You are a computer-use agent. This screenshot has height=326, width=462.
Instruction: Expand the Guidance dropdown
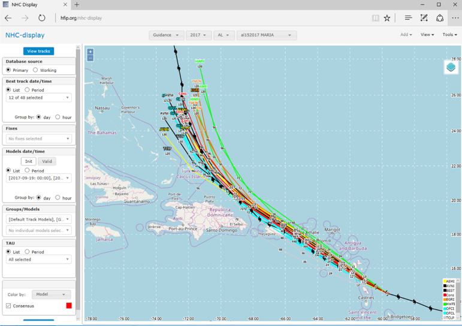[x=166, y=35]
